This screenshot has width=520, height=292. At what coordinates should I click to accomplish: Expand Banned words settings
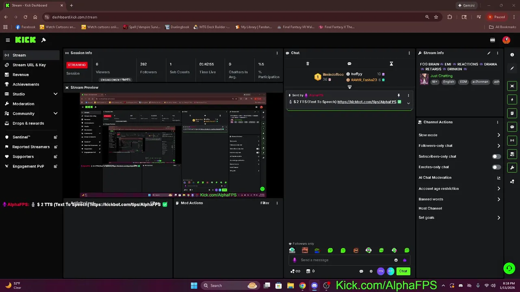coord(499,199)
